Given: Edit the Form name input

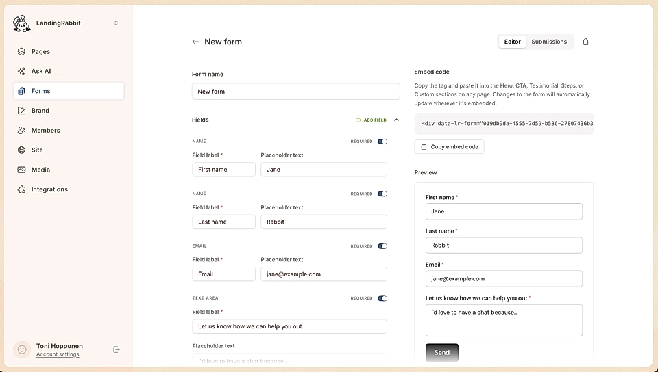Looking at the screenshot, I should (296, 91).
